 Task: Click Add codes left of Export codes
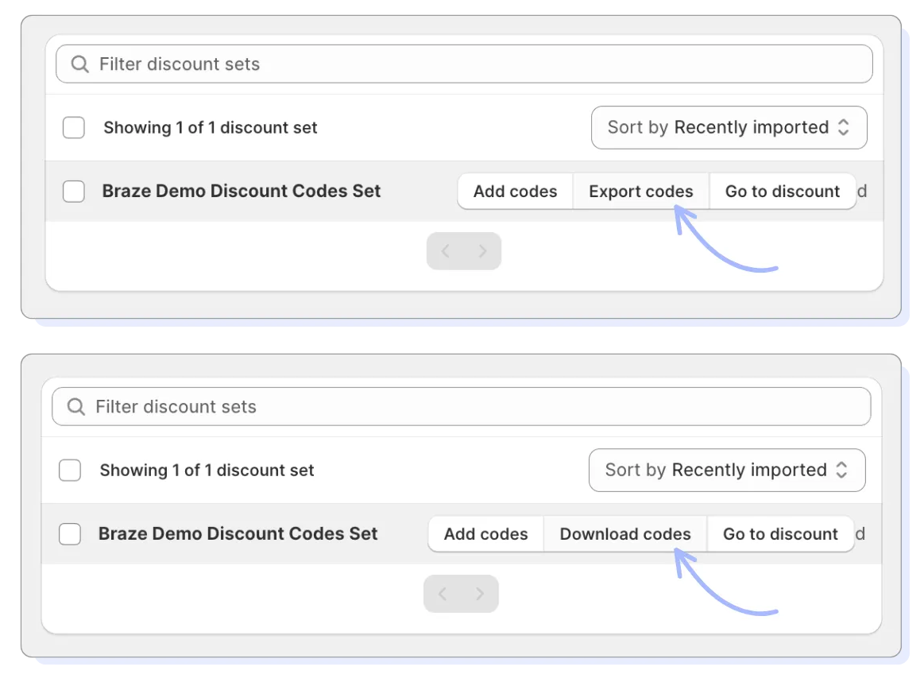(x=515, y=191)
